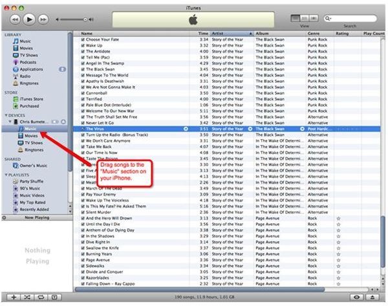Image resolution: width=388 pixels, height=306 pixels.
Task: Uncheck the Cannonball song checkbox
Action: [x=83, y=93]
